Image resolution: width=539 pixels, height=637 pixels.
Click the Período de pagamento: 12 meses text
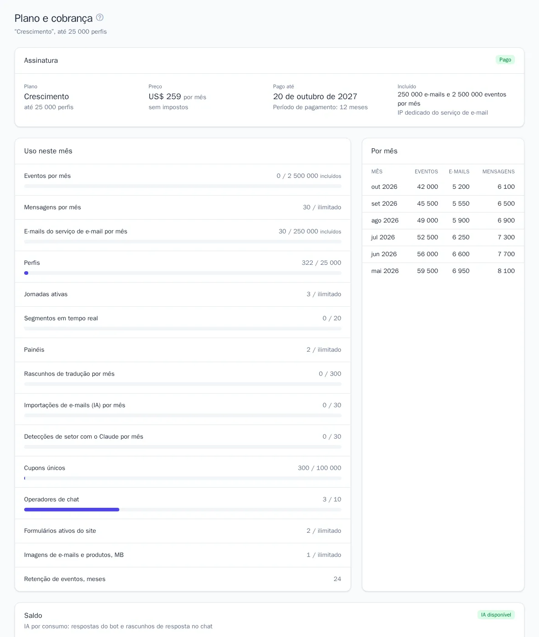(x=320, y=107)
